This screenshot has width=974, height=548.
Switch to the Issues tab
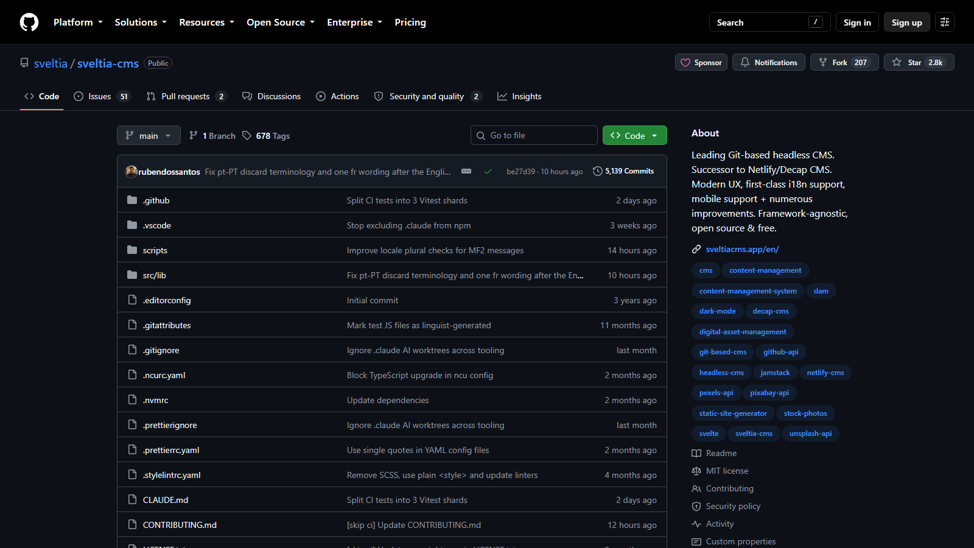point(102,96)
